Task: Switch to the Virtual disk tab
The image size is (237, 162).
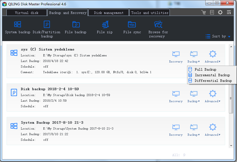Action: click(26, 13)
